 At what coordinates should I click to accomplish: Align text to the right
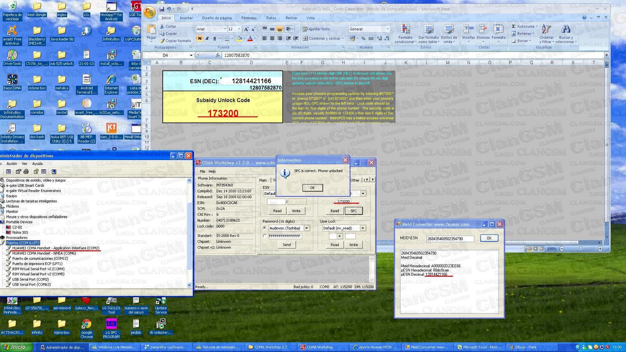point(279,38)
